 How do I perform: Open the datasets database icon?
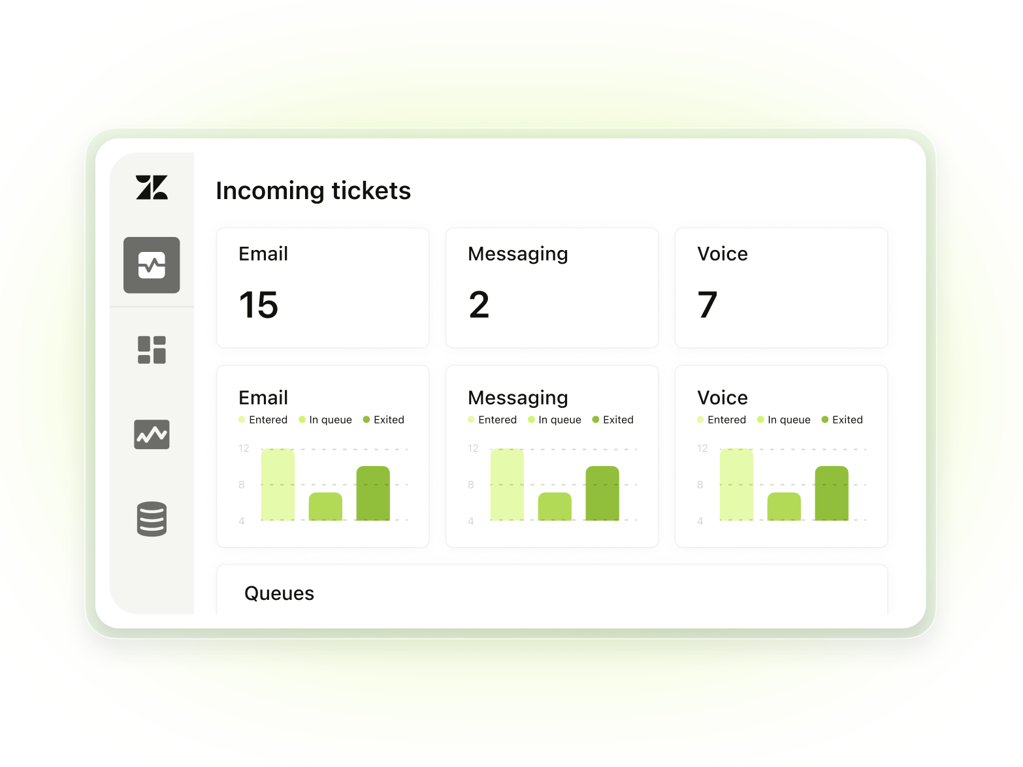point(152,519)
